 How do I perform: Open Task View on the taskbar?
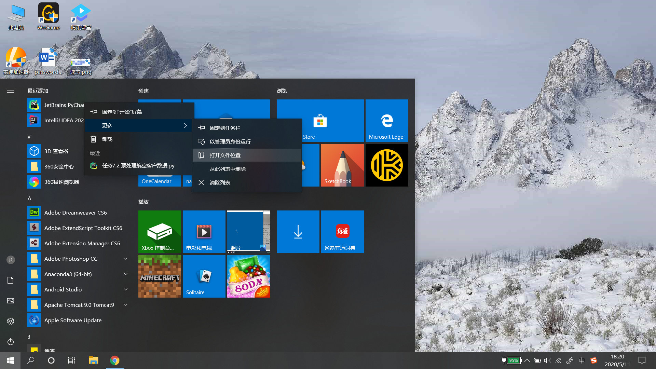click(72, 360)
